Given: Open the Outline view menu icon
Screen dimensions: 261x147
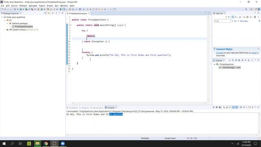Looking at the screenshot, I should coord(252,60).
